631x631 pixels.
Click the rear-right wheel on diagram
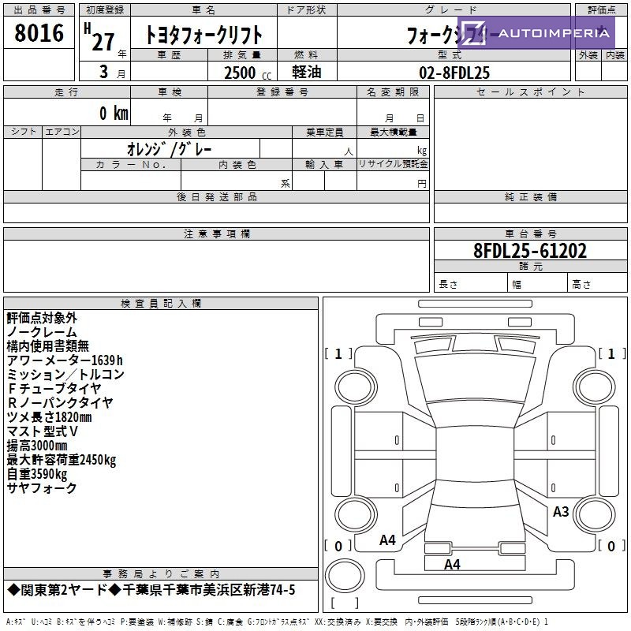[595, 515]
